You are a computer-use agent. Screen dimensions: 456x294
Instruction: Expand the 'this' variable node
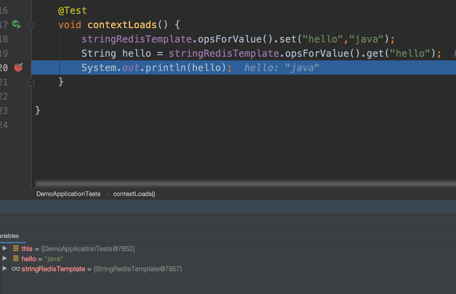point(5,248)
